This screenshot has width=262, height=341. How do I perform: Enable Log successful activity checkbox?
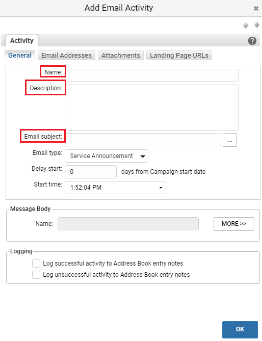point(36,264)
